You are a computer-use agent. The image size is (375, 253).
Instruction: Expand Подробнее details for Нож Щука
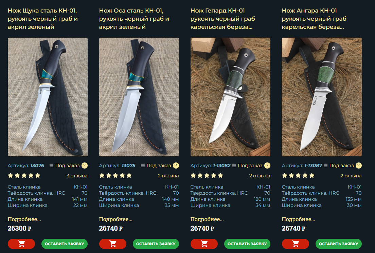(x=24, y=219)
